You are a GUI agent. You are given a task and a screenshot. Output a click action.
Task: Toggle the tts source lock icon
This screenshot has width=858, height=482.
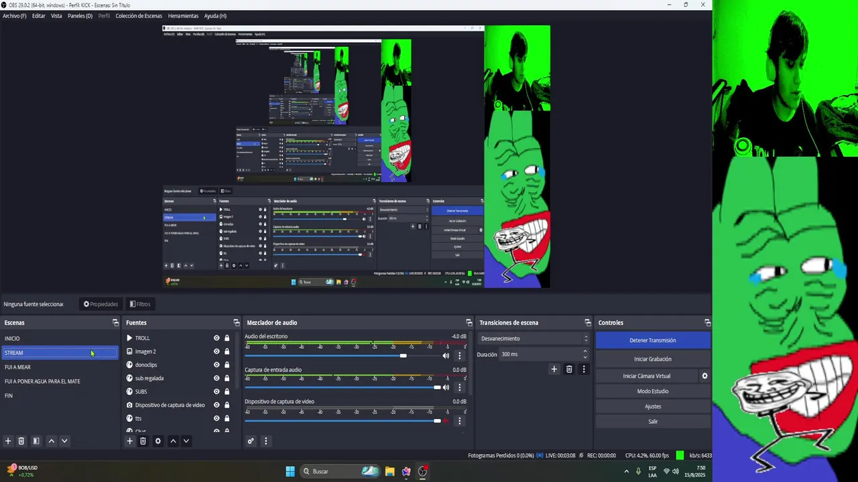tap(227, 418)
